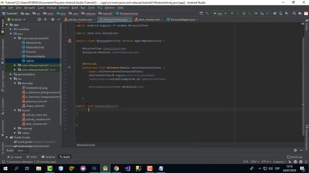Open SDK Manager from the toolbar
Viewport: 309px width, 173px height.
[x=286, y=13]
